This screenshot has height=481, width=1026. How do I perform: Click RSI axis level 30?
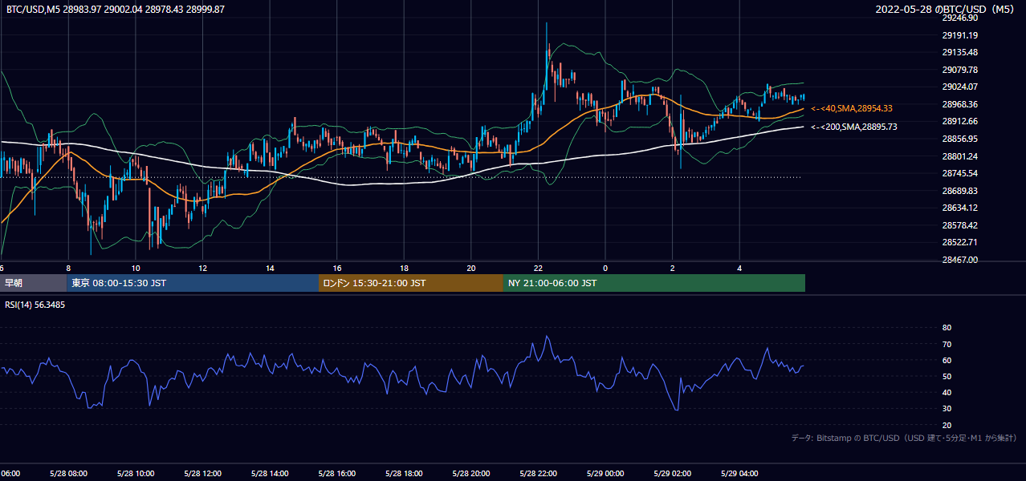click(947, 409)
